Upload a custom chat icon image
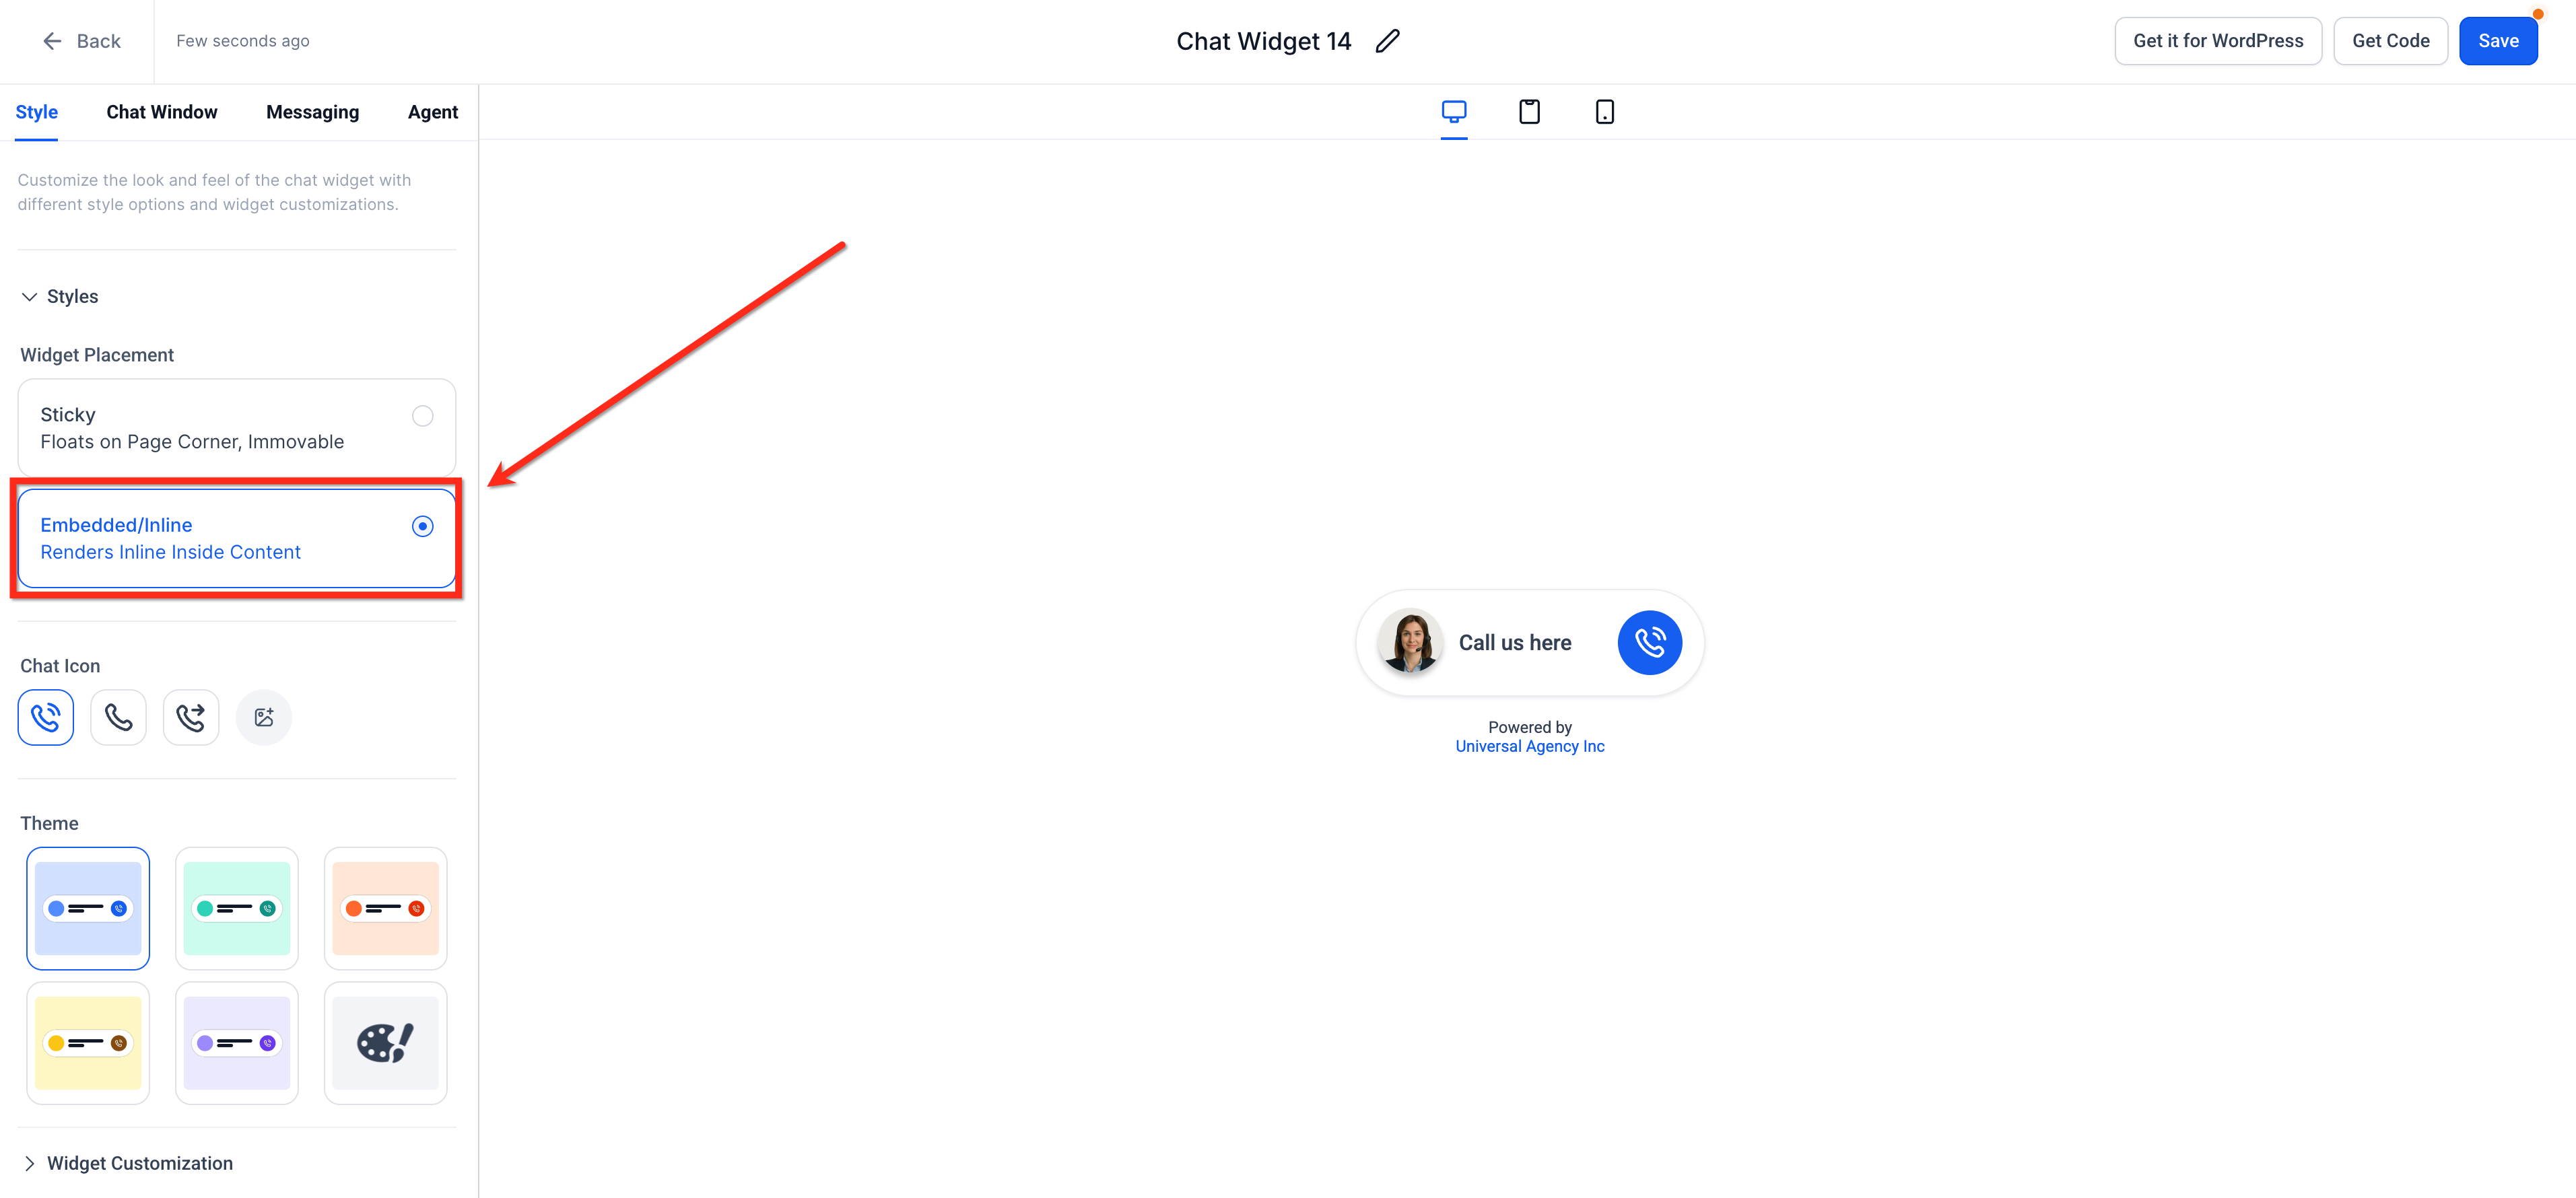Image resolution: width=2576 pixels, height=1198 pixels. (264, 717)
